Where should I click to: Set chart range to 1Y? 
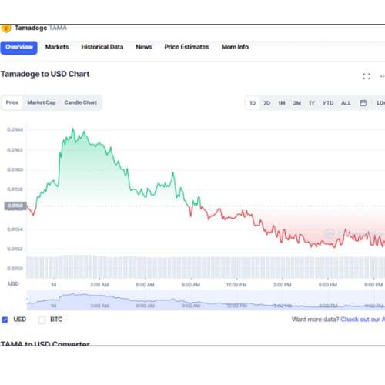tap(312, 103)
